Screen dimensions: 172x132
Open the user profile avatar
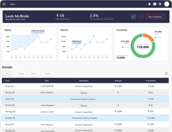tap(166, 4)
